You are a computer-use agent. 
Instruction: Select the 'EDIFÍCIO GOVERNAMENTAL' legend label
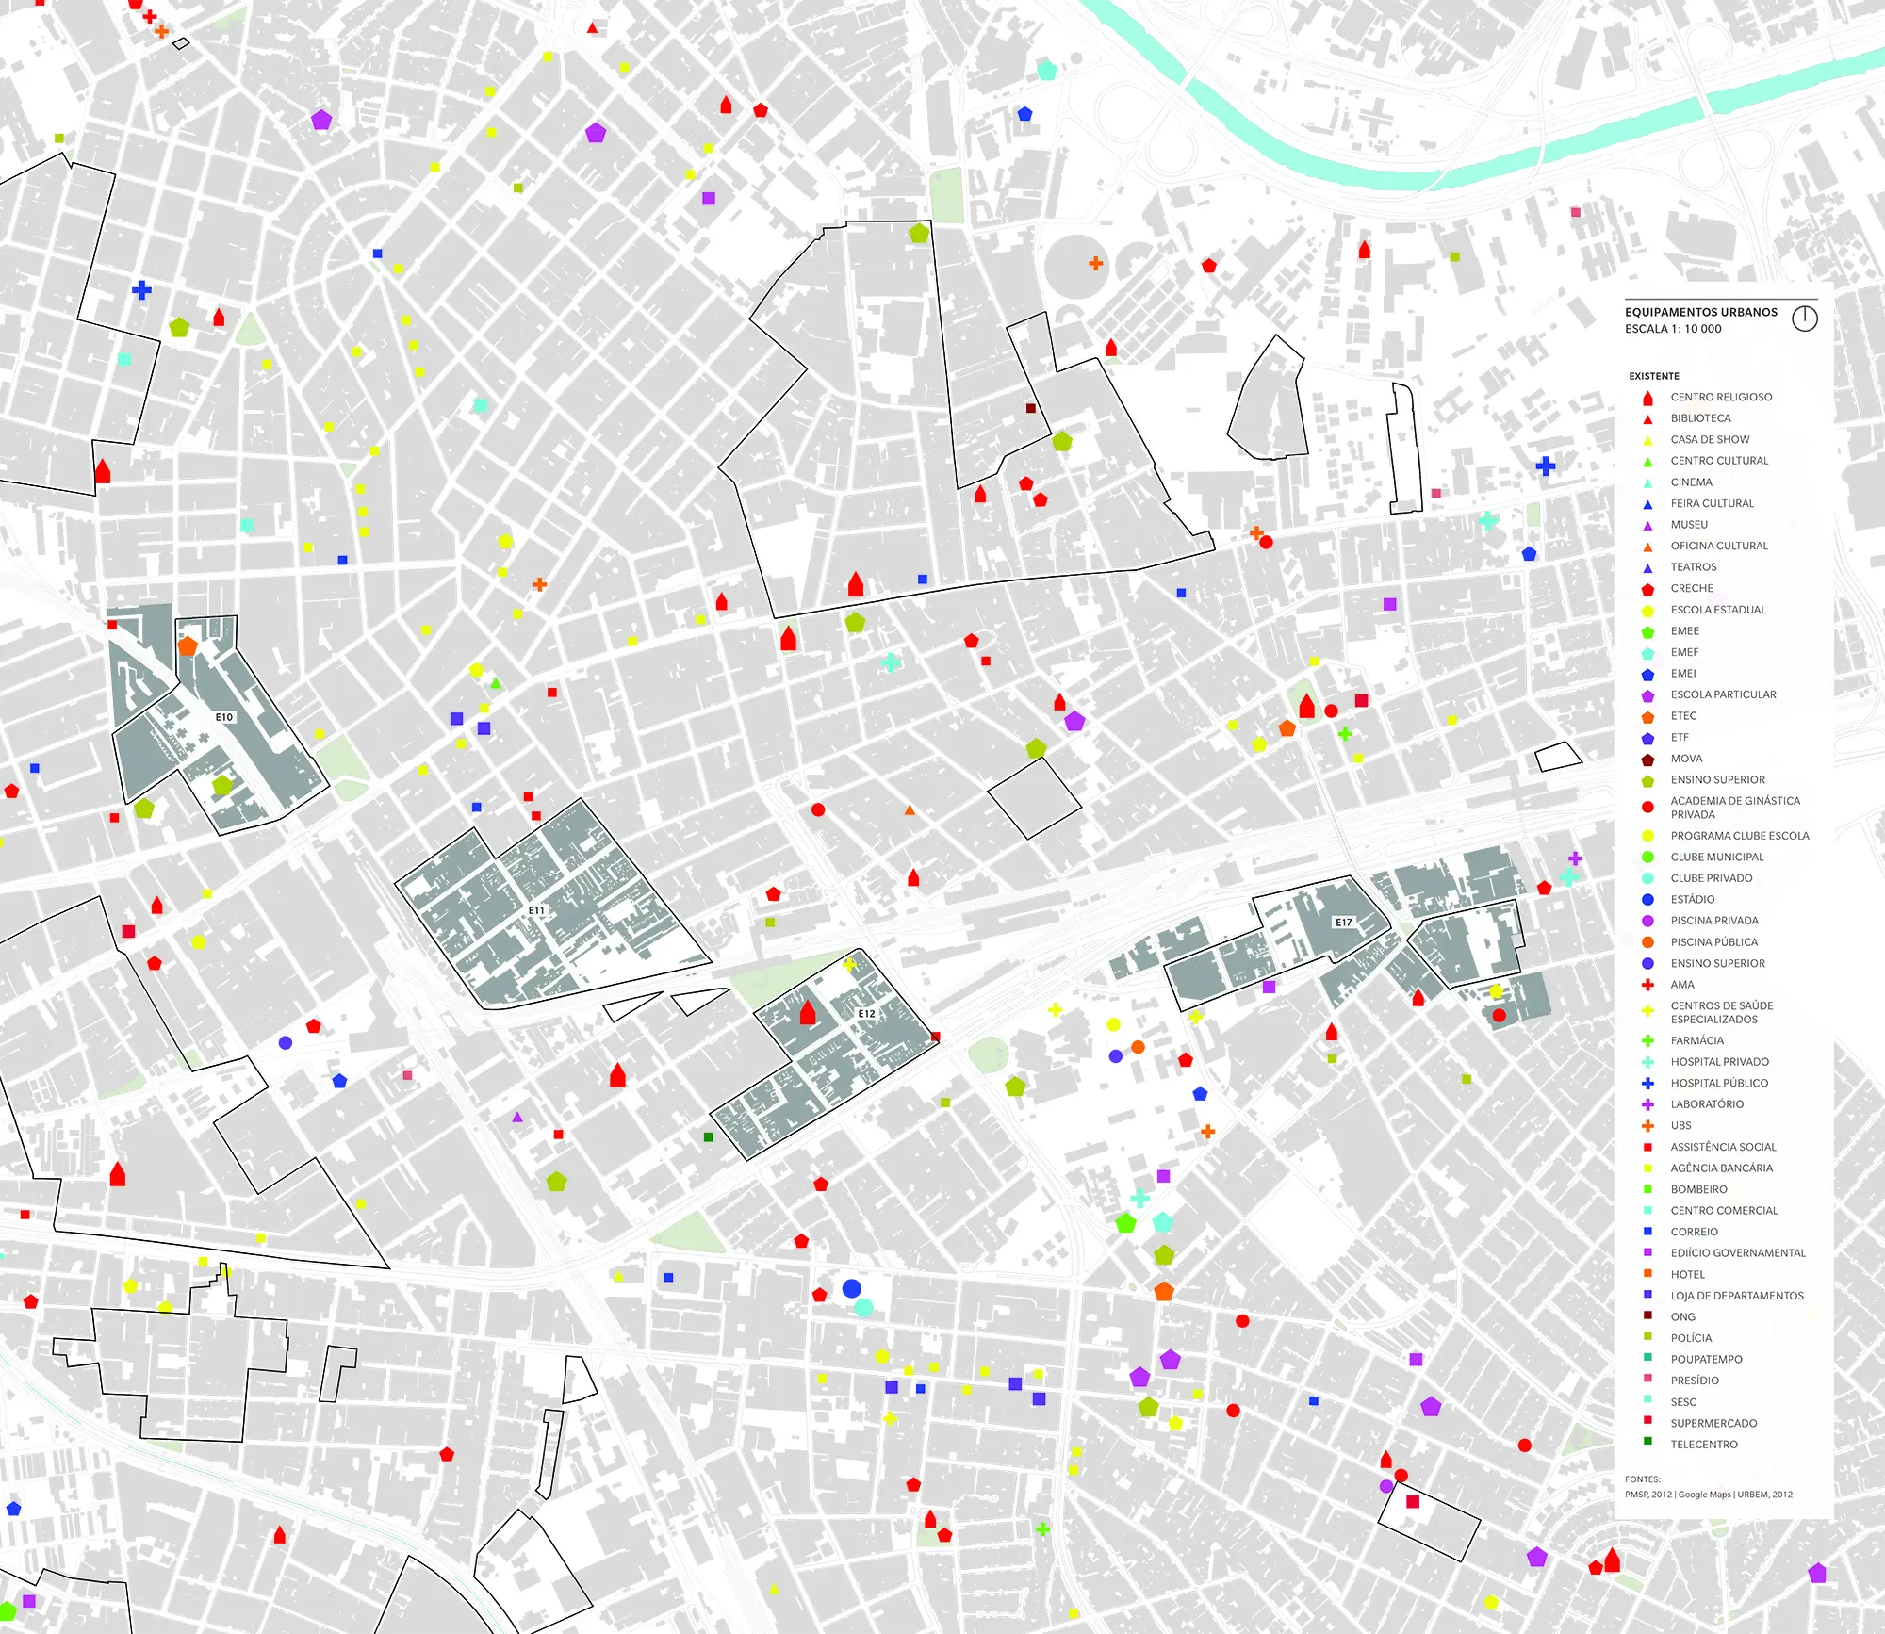1738,1253
